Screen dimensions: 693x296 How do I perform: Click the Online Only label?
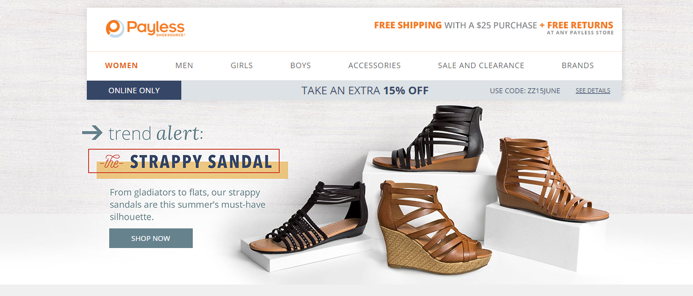(x=134, y=90)
